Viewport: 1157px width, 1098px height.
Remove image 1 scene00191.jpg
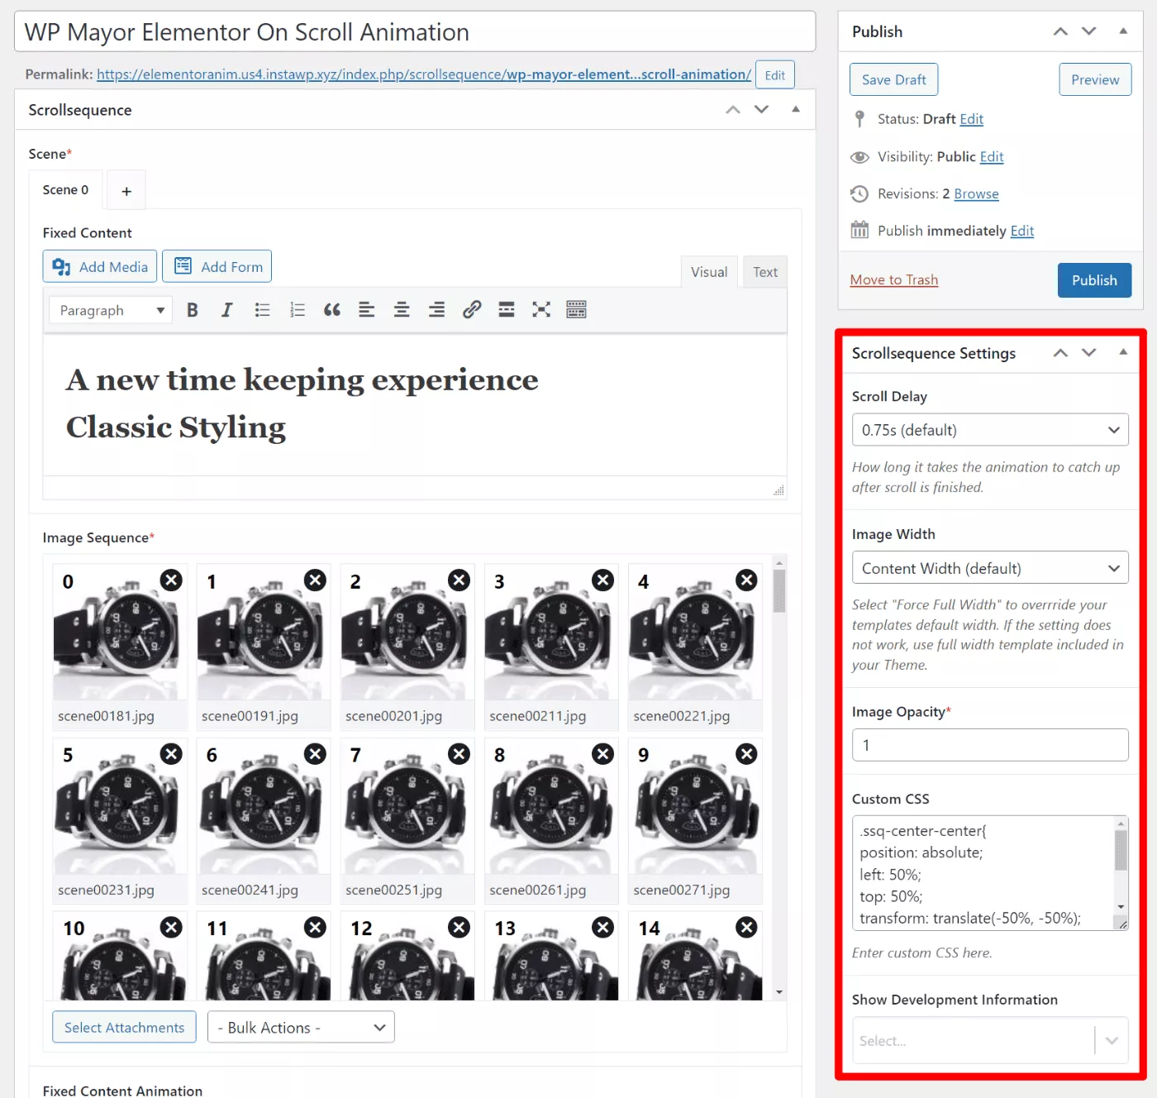[x=315, y=580]
